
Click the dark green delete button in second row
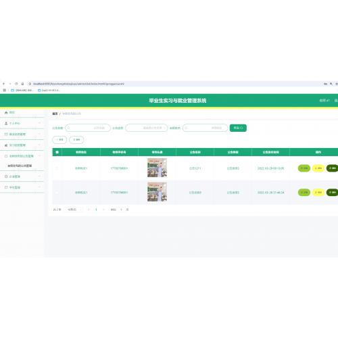[x=333, y=192]
